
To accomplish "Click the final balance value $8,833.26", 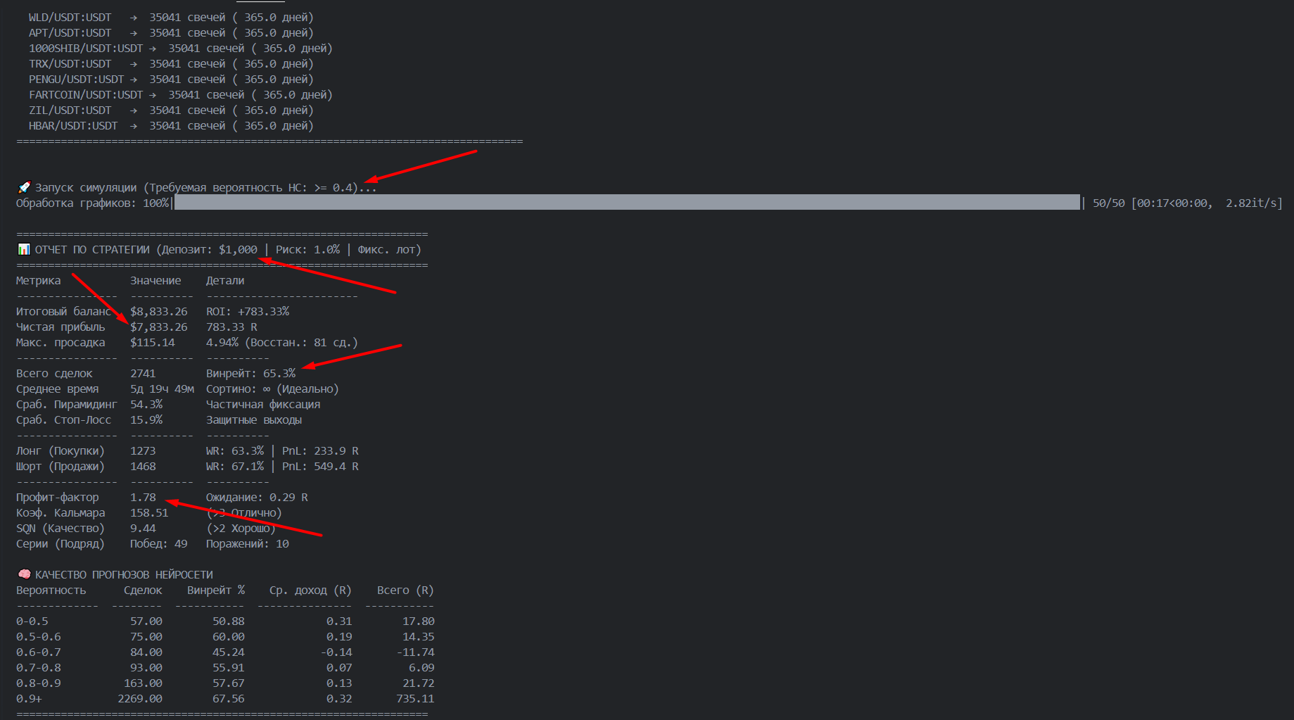I will (x=159, y=311).
